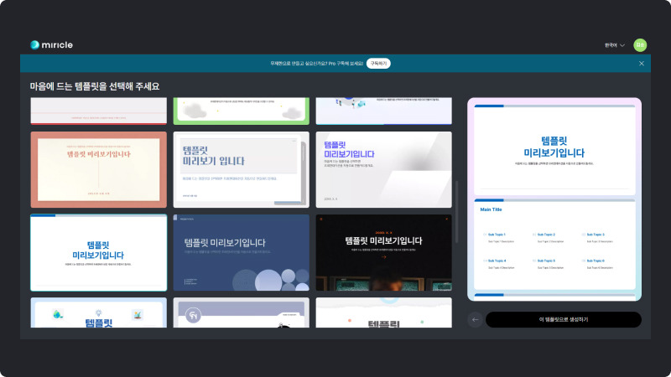Open the 한국어 language dropdown
The width and height of the screenshot is (671, 377).
(x=615, y=45)
